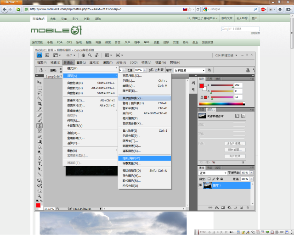Click the R channel slider

point(222,85)
